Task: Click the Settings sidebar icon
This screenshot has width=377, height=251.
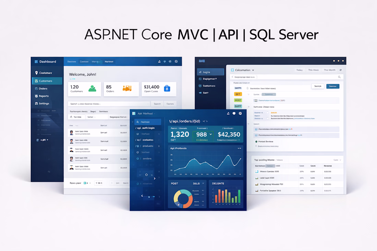Action: [x=36, y=103]
